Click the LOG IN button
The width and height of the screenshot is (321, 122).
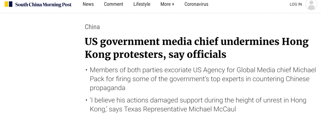pos(296,4)
